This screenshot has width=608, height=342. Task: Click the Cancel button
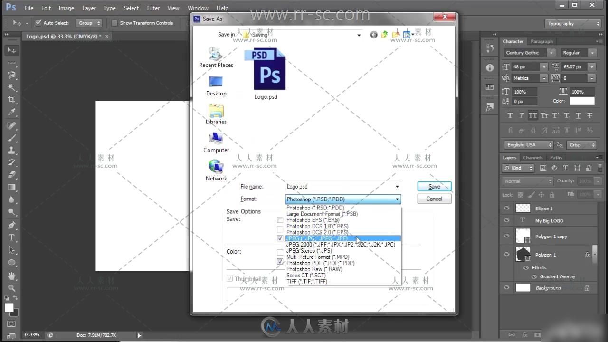(434, 199)
